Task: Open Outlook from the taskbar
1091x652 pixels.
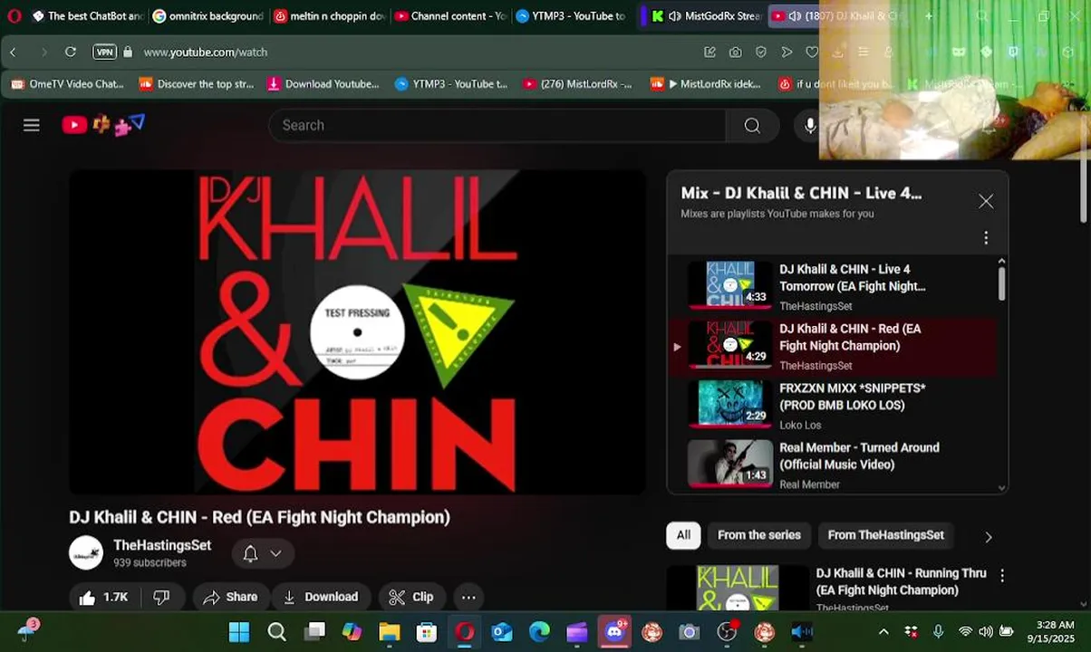Action: click(502, 632)
